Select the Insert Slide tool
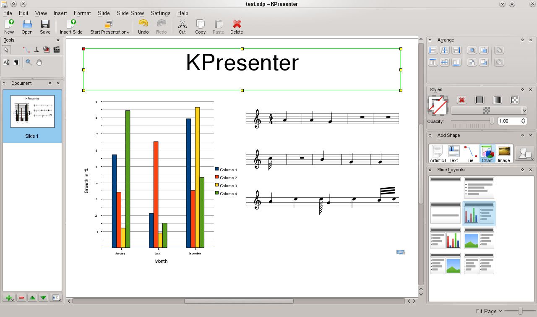537x317 pixels. point(71,26)
